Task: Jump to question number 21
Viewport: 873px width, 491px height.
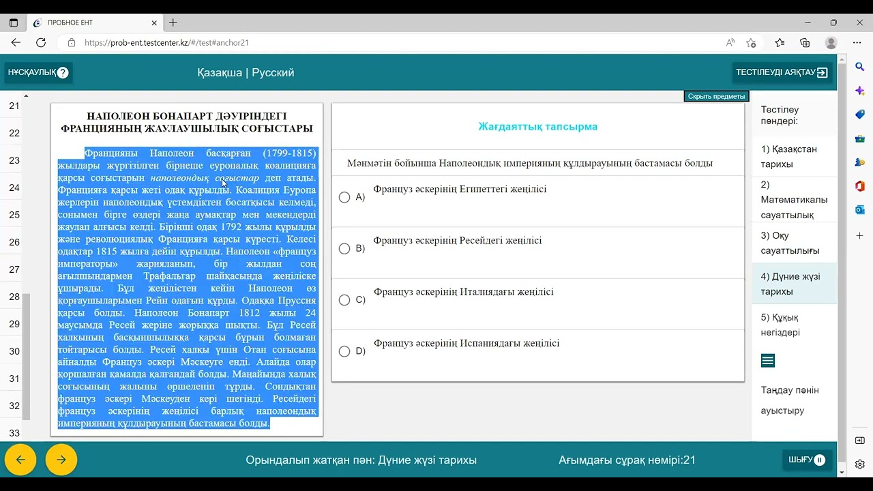Action: (x=14, y=106)
